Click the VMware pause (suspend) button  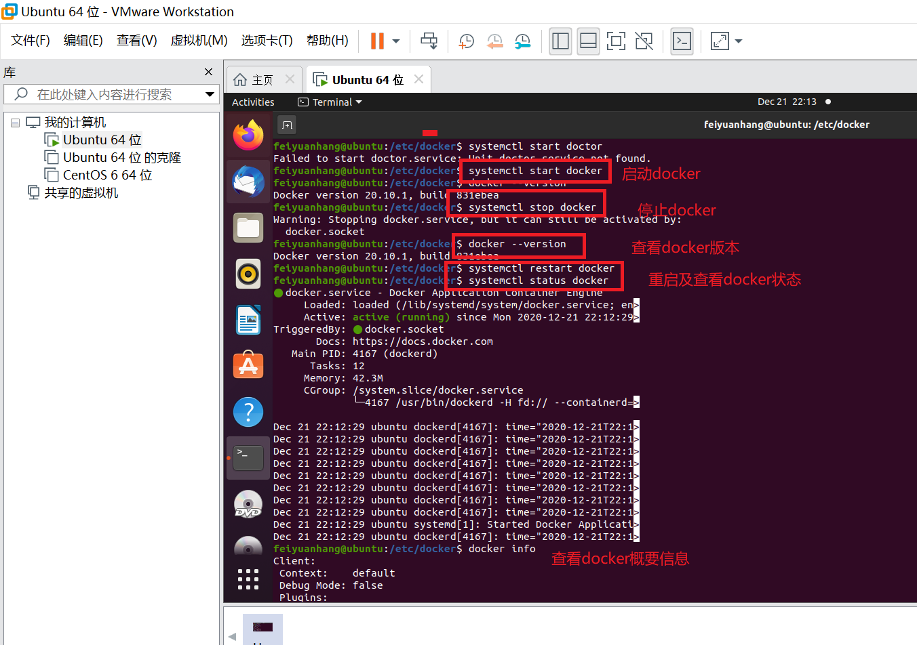[377, 41]
